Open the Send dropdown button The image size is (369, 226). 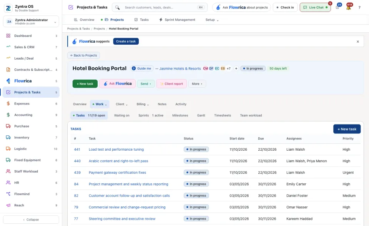(146, 84)
